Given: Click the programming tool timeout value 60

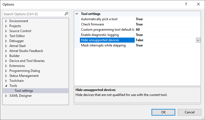Looking at the screenshot, I should tap(138, 30).
